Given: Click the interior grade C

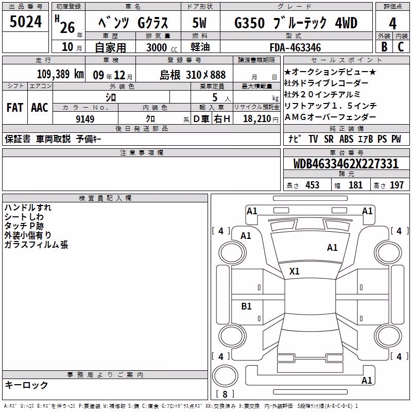Looking at the screenshot, I should point(401,47).
